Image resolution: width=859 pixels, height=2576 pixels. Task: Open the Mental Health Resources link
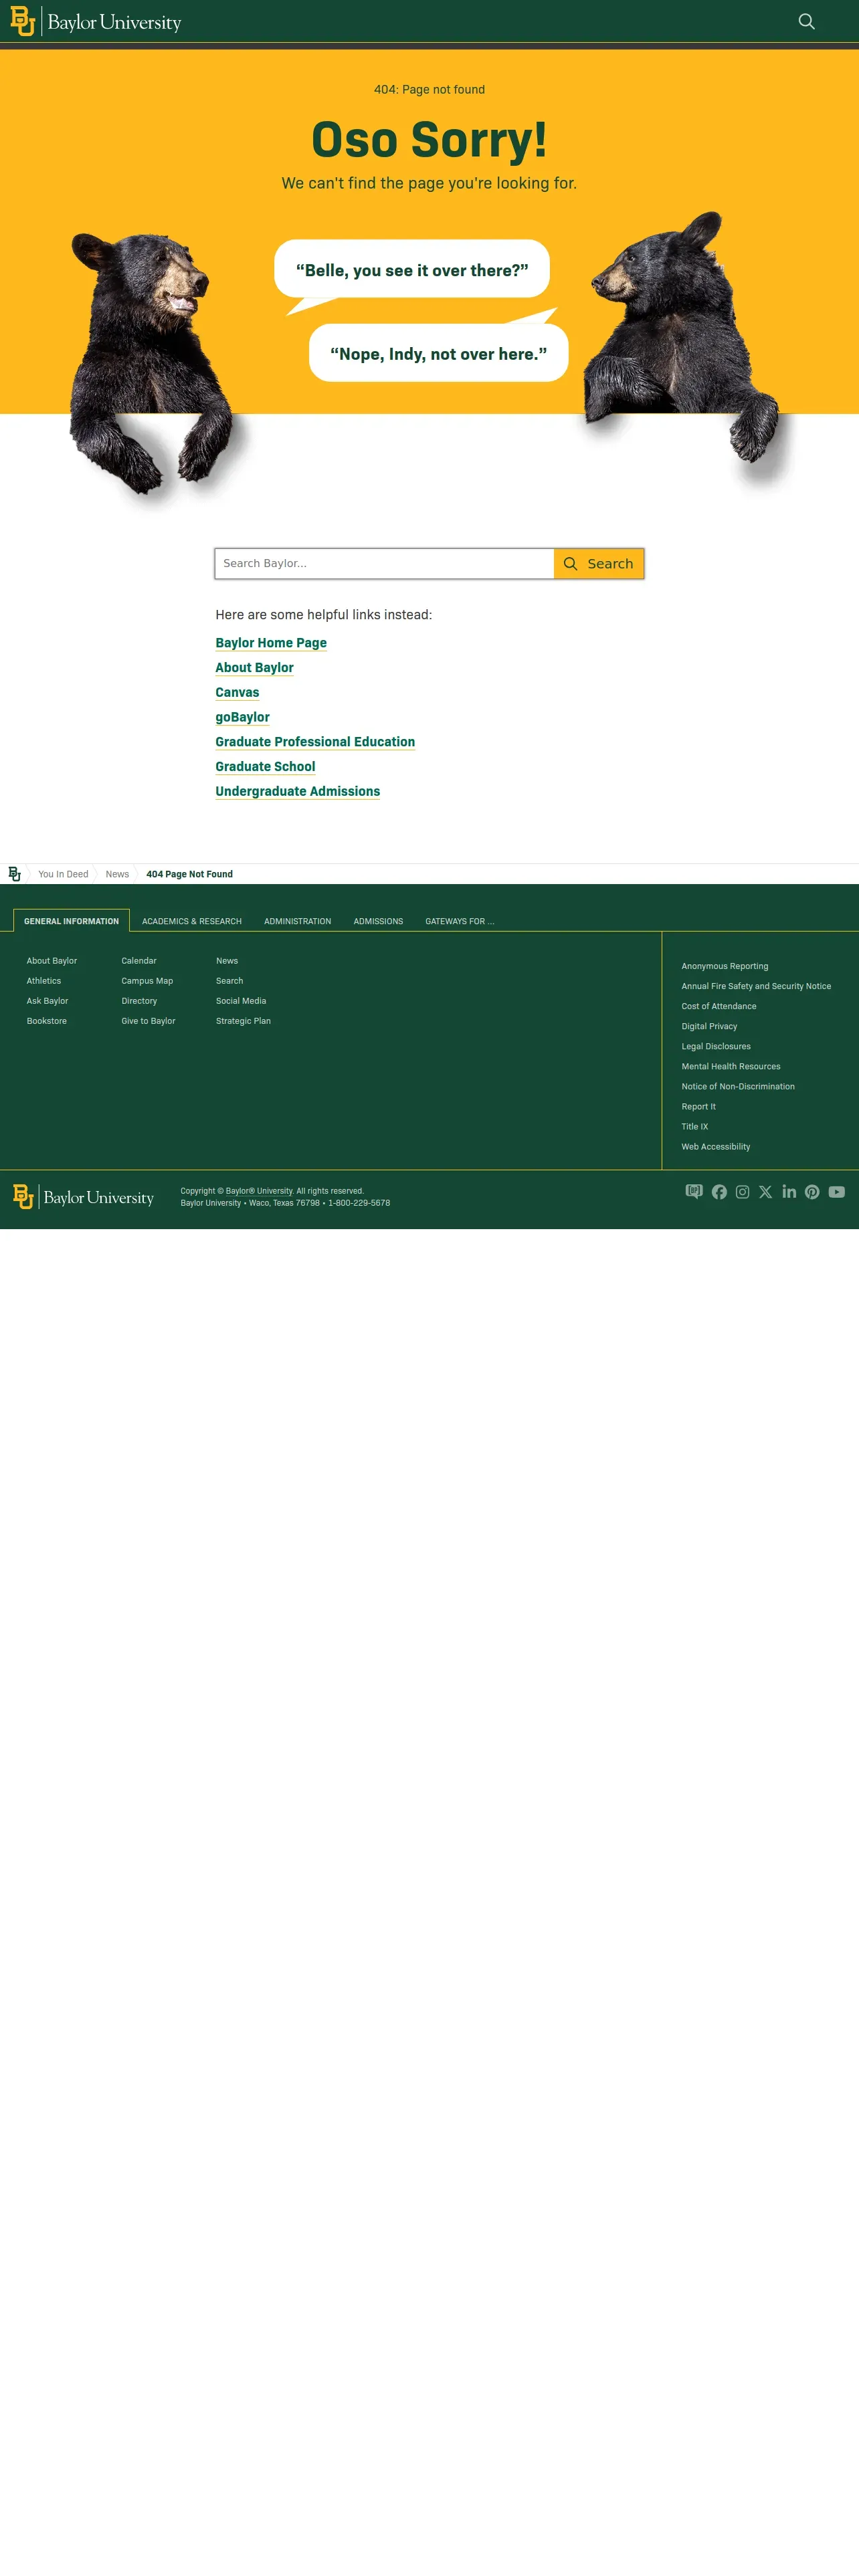click(731, 1066)
